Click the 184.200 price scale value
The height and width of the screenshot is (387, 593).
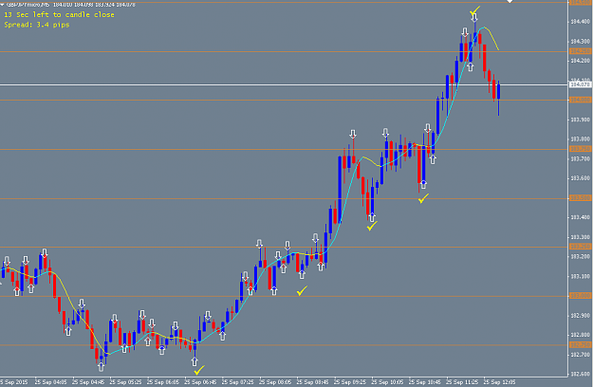coord(580,61)
